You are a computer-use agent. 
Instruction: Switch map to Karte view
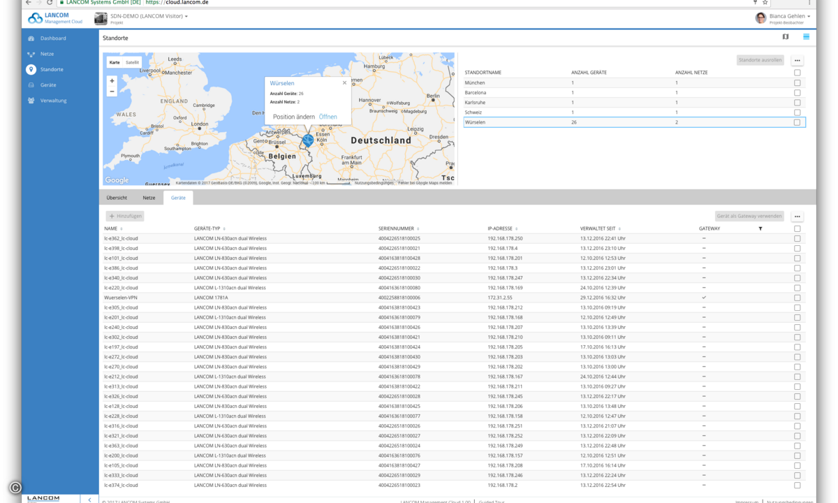pyautogui.click(x=115, y=62)
